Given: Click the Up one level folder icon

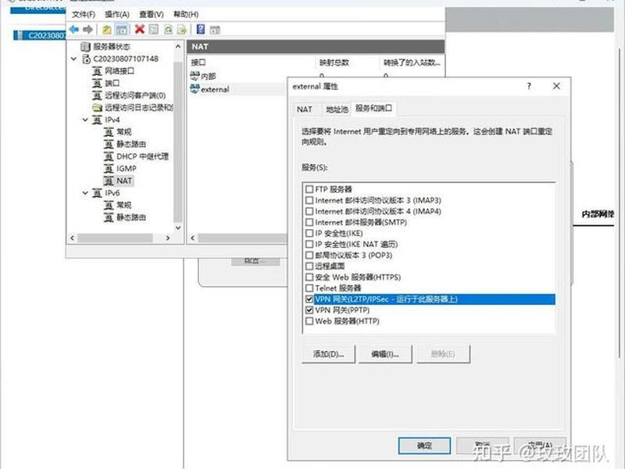Looking at the screenshot, I should [x=107, y=29].
